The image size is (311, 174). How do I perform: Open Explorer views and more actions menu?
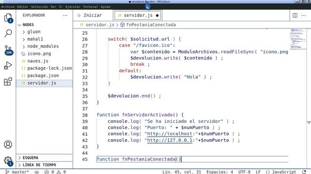point(65,15)
